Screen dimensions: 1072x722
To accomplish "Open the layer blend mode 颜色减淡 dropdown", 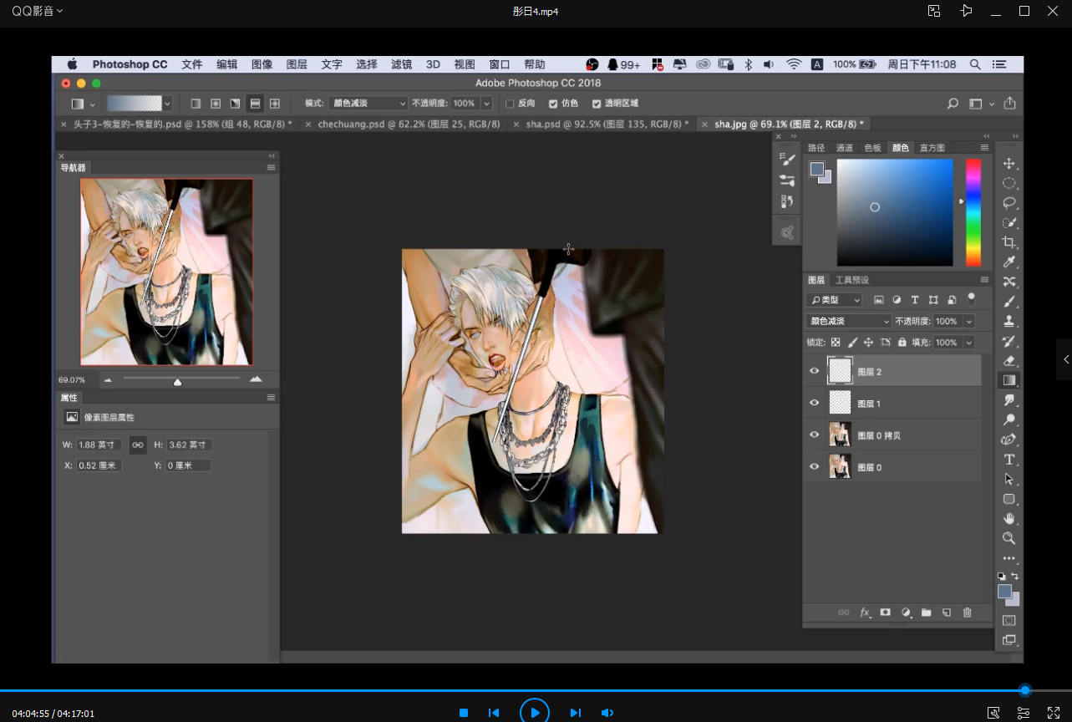I will tap(848, 321).
